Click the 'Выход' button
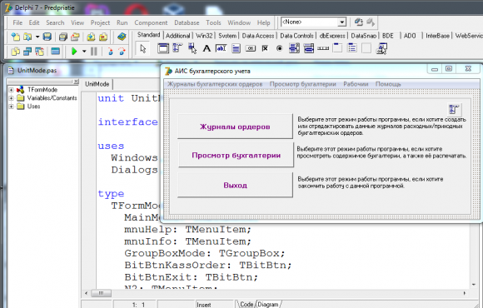Viewport: 483px width, 308px height. [x=235, y=185]
